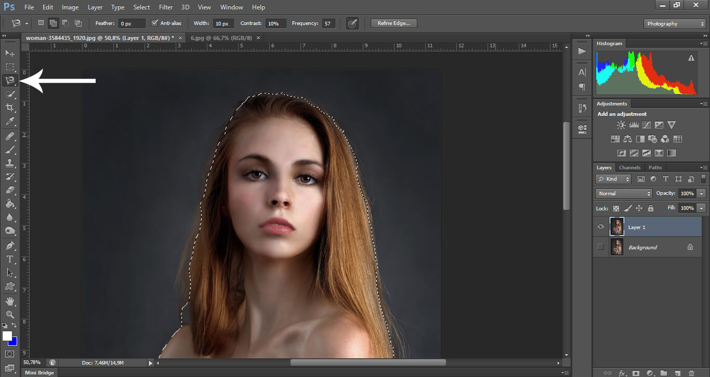Add a Curves adjustment
The height and width of the screenshot is (377, 710).
(646, 125)
